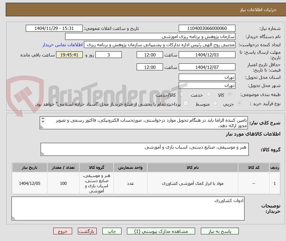Viewport: 286px width, 241px height.
Task: Click the ردیف column header
Action: click(275, 168)
